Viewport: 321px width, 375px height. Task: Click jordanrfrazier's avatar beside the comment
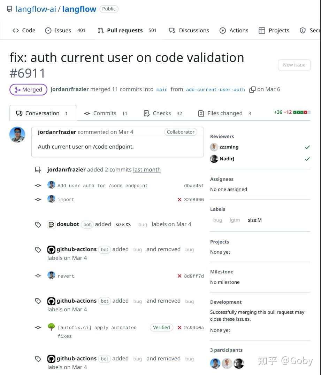click(x=17, y=135)
